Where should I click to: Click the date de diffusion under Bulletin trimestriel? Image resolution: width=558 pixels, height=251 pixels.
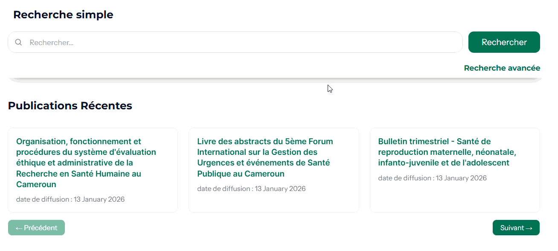[432, 178]
